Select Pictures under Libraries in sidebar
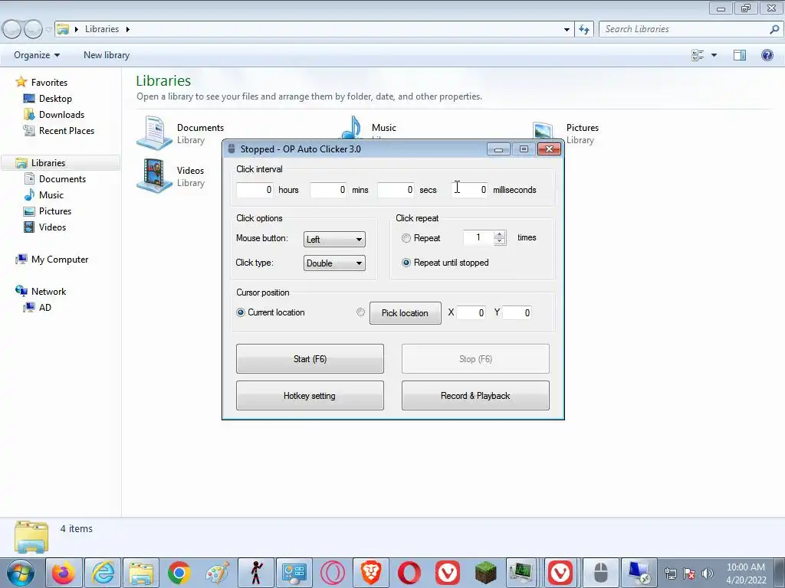This screenshot has width=785, height=588. click(x=55, y=211)
